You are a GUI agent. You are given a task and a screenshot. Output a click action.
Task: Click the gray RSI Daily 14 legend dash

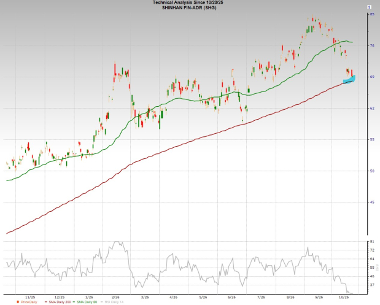point(102,302)
